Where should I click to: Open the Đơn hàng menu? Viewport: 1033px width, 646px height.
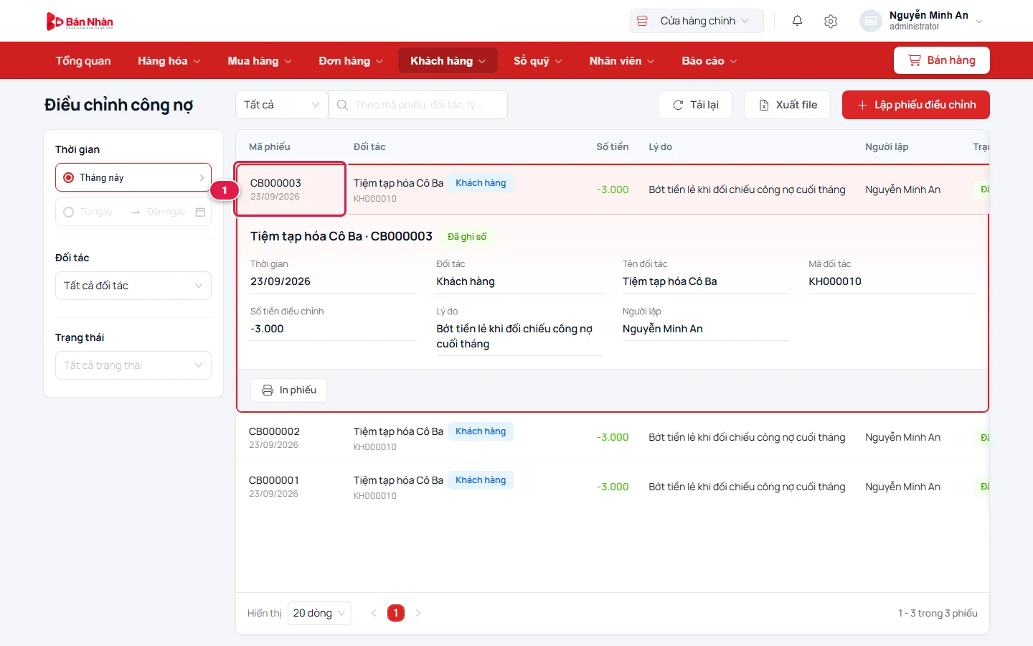(x=351, y=61)
